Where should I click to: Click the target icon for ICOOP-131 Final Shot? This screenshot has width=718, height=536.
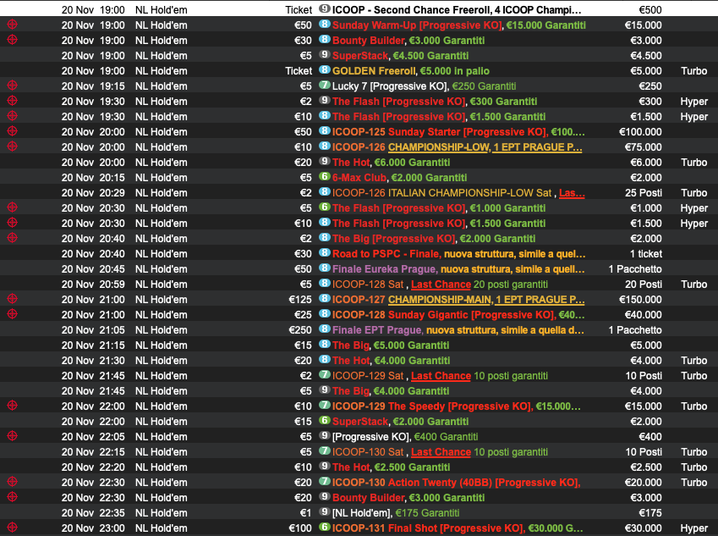13,528
